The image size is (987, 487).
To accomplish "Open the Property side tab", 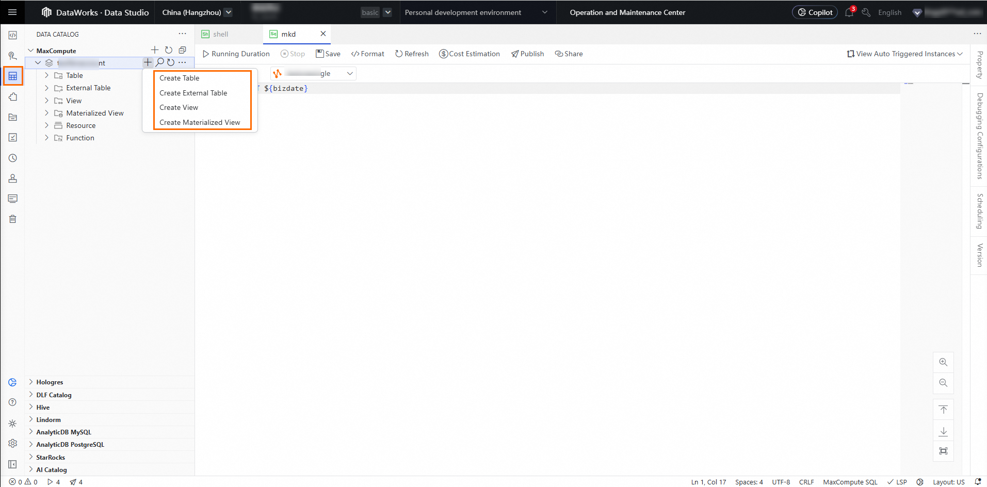I will click(979, 65).
